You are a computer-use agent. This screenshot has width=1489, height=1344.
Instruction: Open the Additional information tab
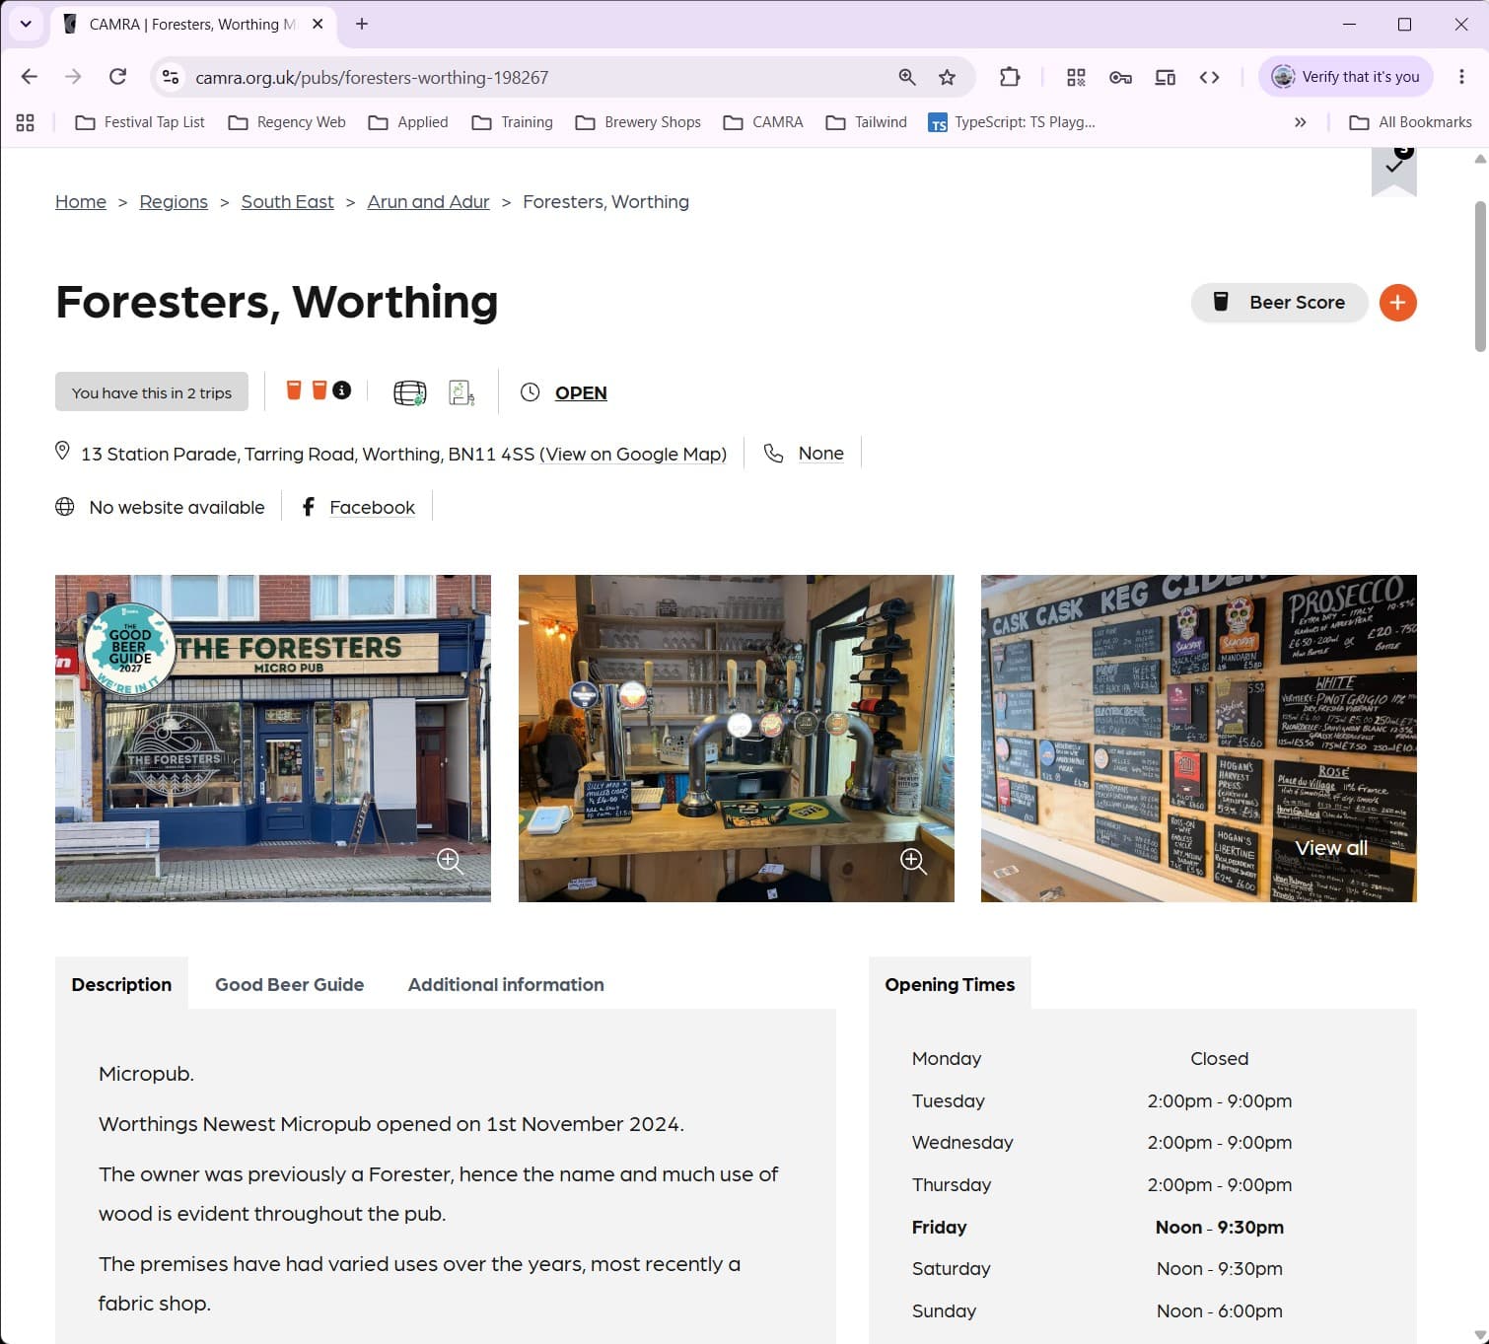point(506,984)
